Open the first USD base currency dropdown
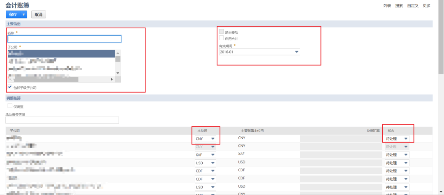This screenshot has width=444, height=195. click(205, 163)
